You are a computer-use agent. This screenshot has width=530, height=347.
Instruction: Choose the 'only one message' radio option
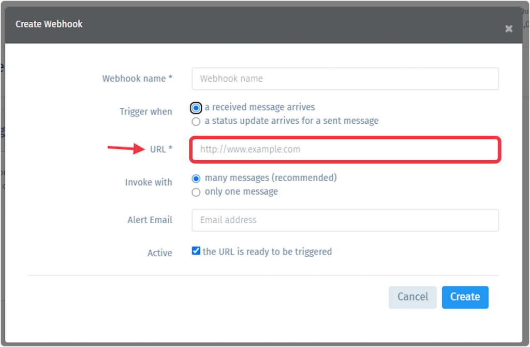click(196, 192)
